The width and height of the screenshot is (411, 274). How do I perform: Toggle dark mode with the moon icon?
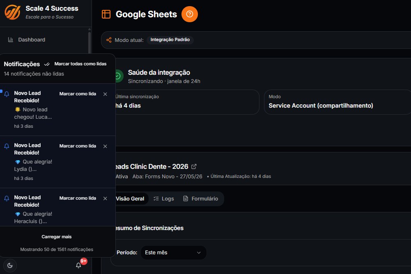pyautogui.click(x=10, y=265)
